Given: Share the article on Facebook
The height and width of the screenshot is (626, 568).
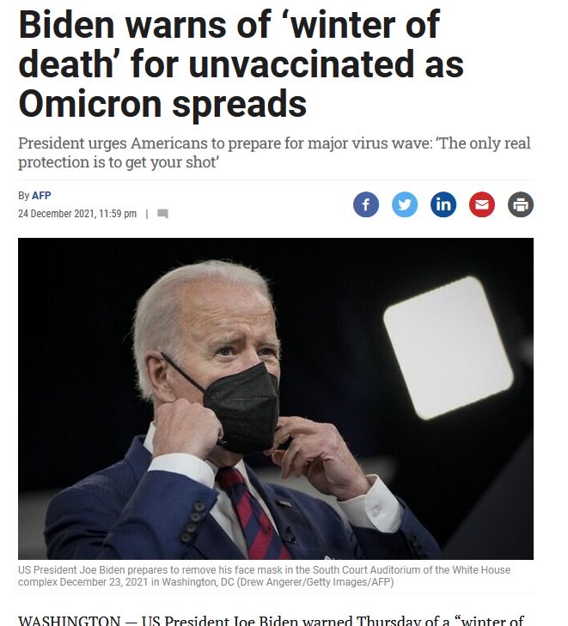Looking at the screenshot, I should [x=365, y=204].
